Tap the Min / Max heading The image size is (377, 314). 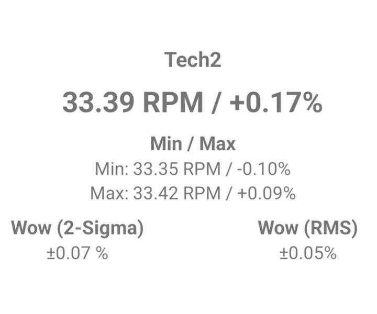click(x=193, y=143)
